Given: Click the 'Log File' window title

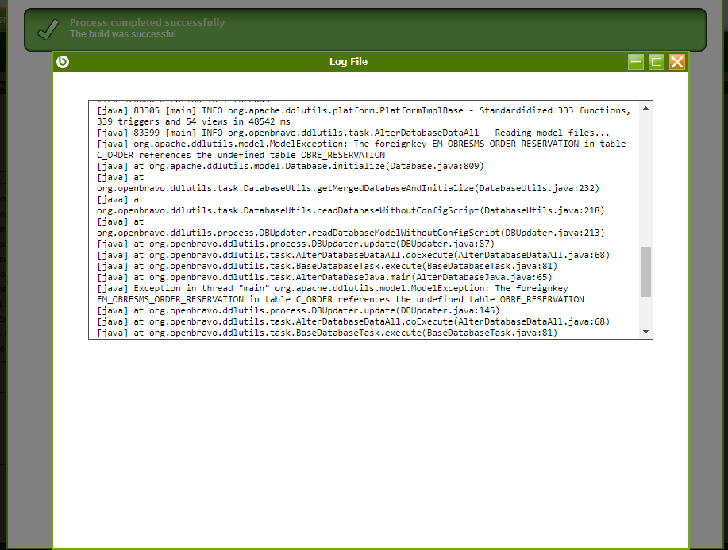Looking at the screenshot, I should [x=349, y=62].
